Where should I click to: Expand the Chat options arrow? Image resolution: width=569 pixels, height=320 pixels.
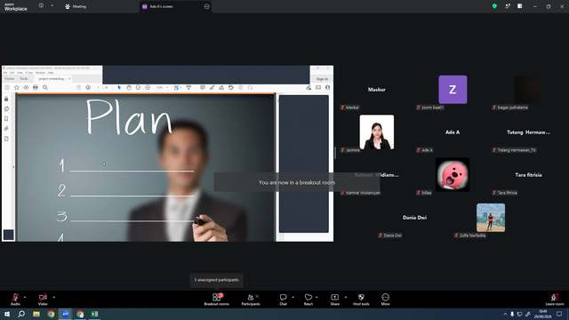pyautogui.click(x=293, y=297)
